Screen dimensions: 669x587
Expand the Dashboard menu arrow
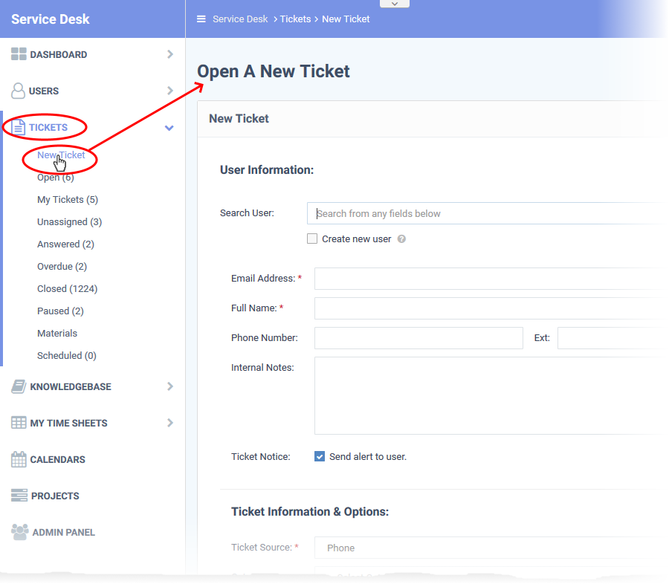pos(170,54)
